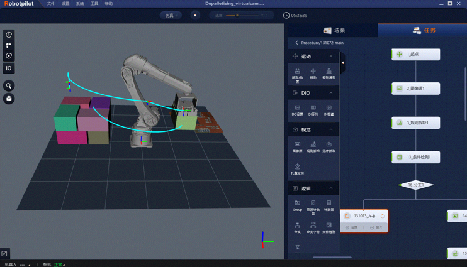
Task: Click the IO button in left toolbar
Action: point(9,68)
